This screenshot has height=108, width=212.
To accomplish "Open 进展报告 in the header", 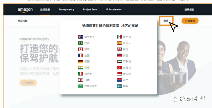I will pyautogui.click(x=189, y=9).
